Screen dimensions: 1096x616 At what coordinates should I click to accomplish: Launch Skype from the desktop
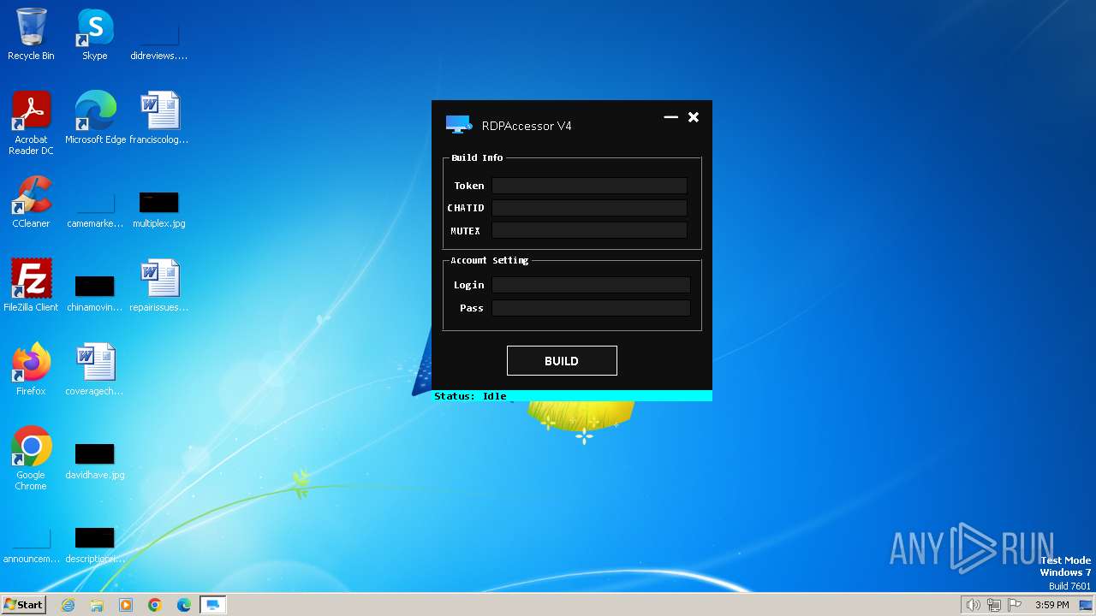click(94, 34)
